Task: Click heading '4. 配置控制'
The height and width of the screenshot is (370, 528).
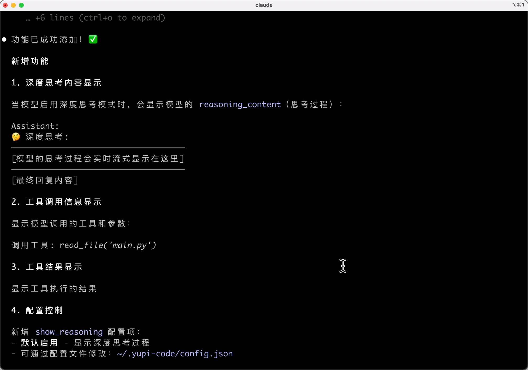Action: (37, 310)
